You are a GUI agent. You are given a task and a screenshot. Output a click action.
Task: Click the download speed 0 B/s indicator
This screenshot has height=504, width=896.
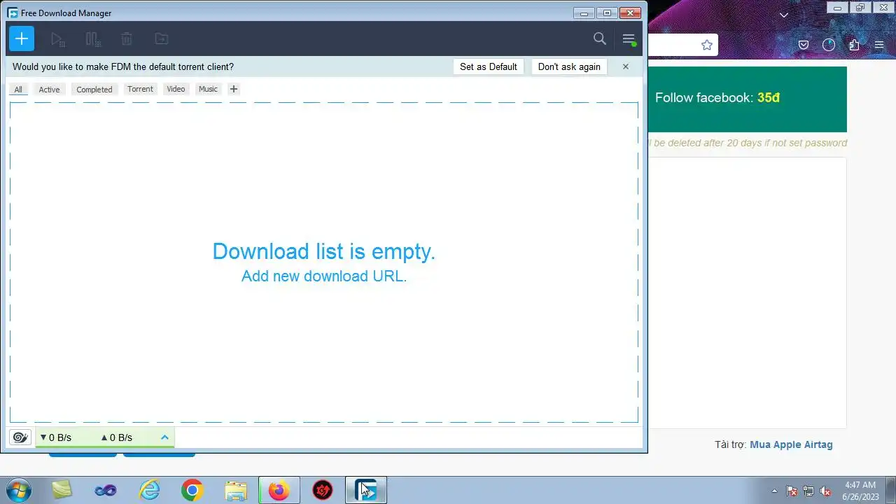(x=56, y=437)
